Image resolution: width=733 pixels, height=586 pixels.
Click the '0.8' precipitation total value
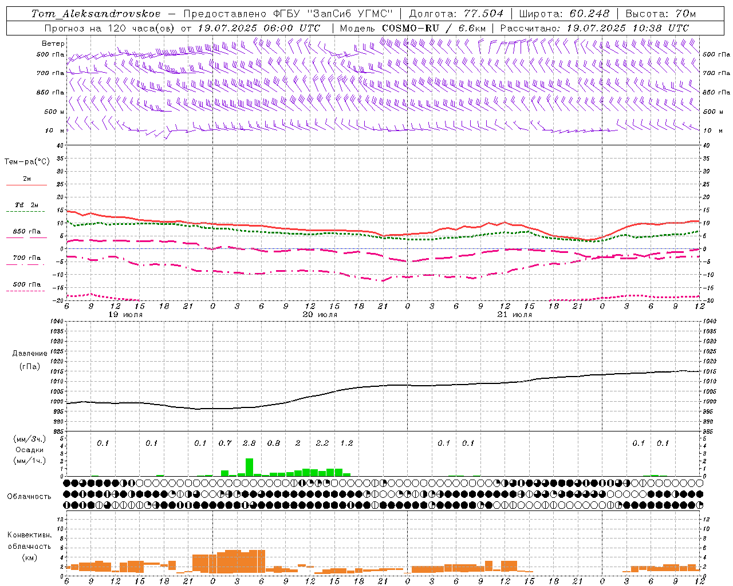pos(274,444)
